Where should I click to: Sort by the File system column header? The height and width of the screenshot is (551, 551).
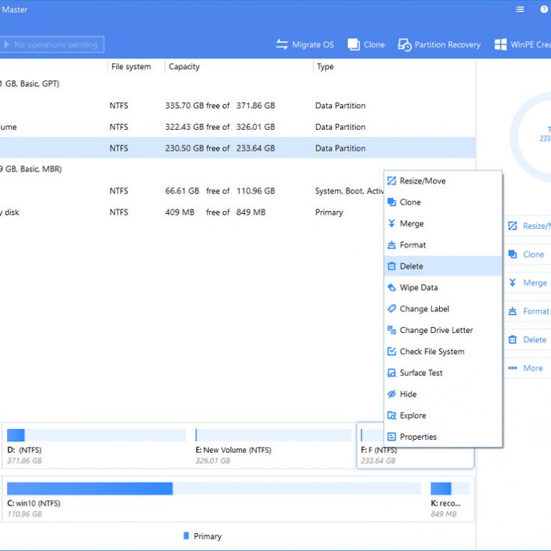click(131, 67)
